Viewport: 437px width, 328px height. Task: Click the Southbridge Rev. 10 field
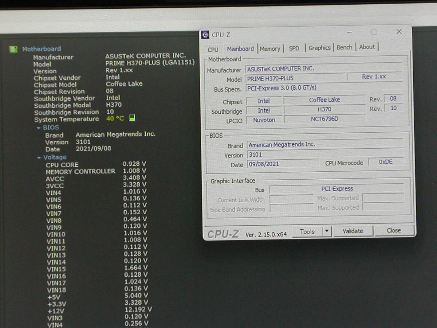tap(393, 108)
